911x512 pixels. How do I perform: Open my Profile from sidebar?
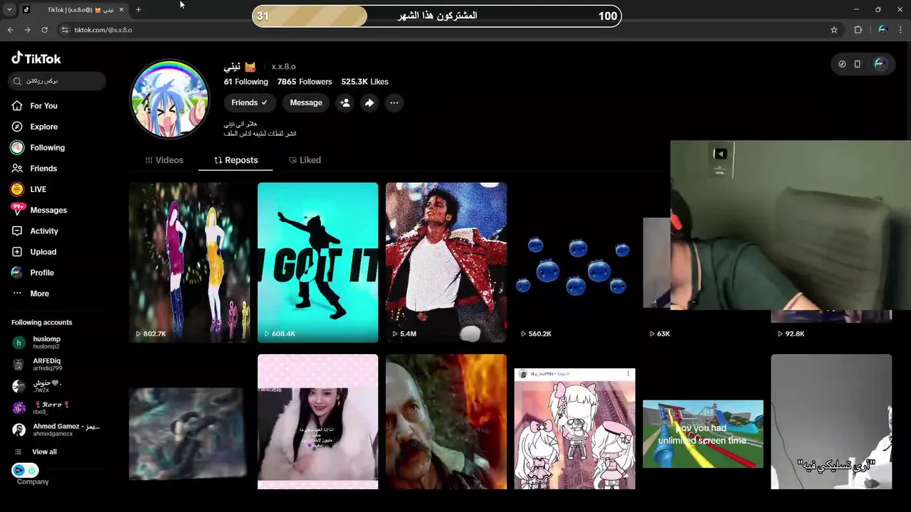[41, 272]
